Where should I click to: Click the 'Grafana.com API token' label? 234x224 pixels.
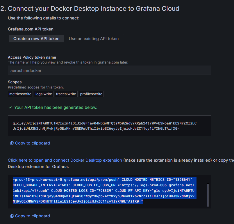click(31, 29)
